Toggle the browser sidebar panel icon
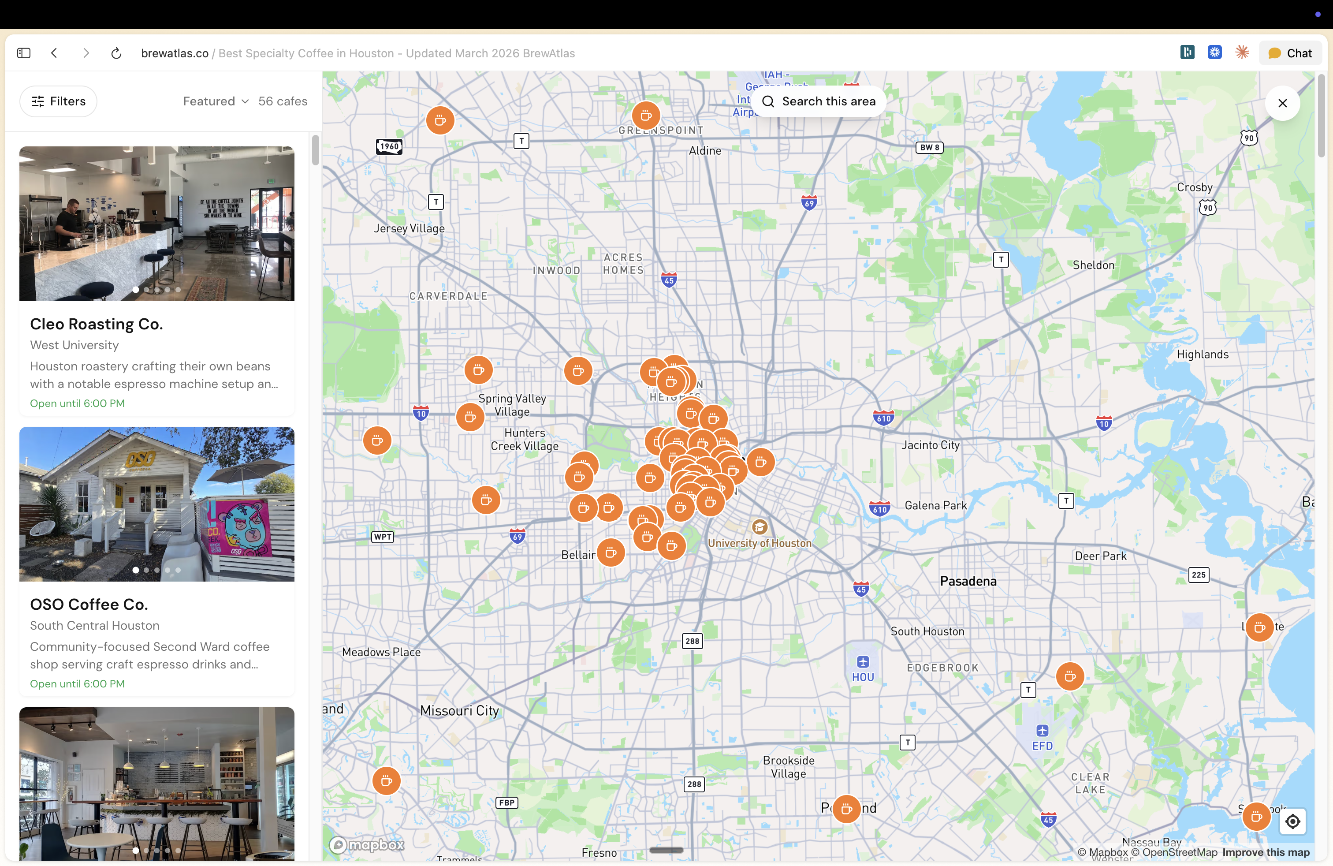 [23, 53]
